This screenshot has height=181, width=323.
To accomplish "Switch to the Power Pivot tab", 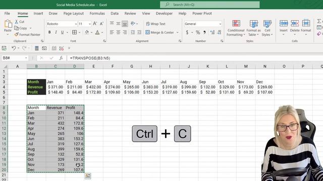I will click(x=202, y=14).
